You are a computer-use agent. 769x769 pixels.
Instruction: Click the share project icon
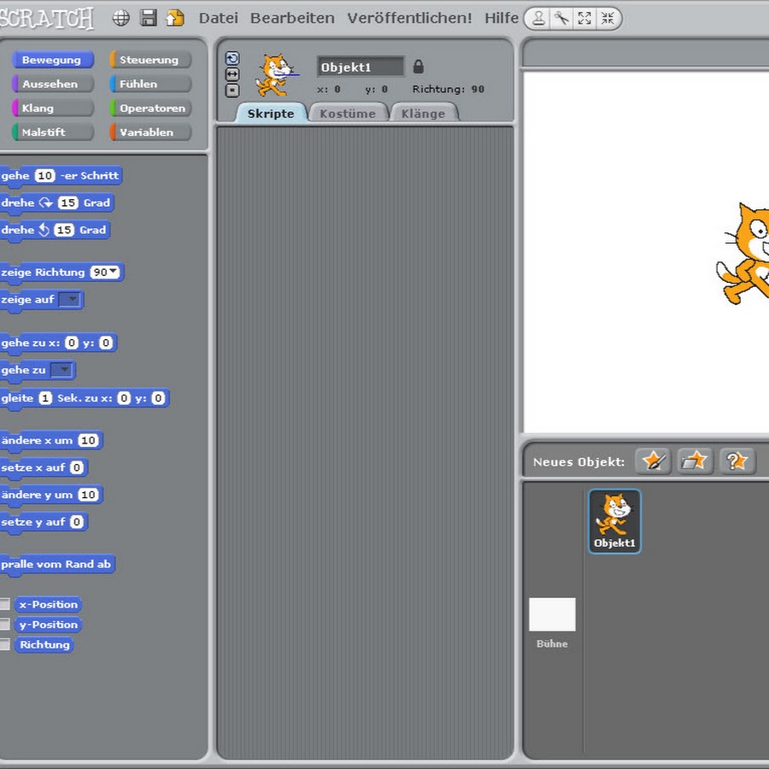pos(174,18)
